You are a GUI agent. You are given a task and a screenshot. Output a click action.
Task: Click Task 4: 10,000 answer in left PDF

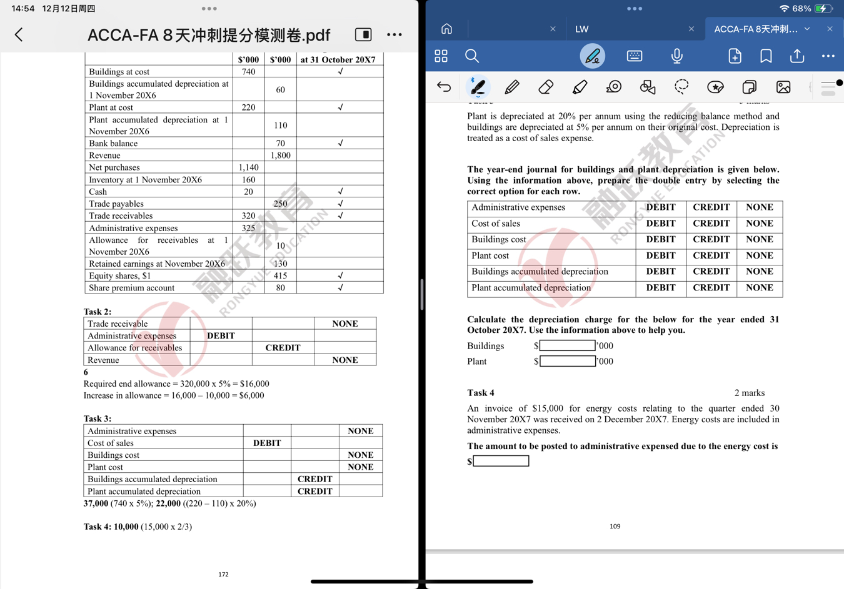tap(138, 527)
